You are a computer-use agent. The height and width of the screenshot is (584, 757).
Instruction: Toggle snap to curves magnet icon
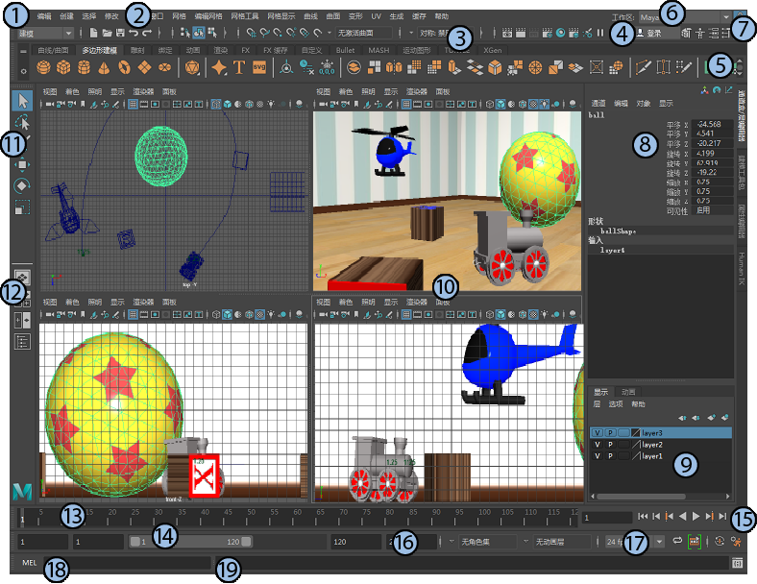(x=264, y=33)
